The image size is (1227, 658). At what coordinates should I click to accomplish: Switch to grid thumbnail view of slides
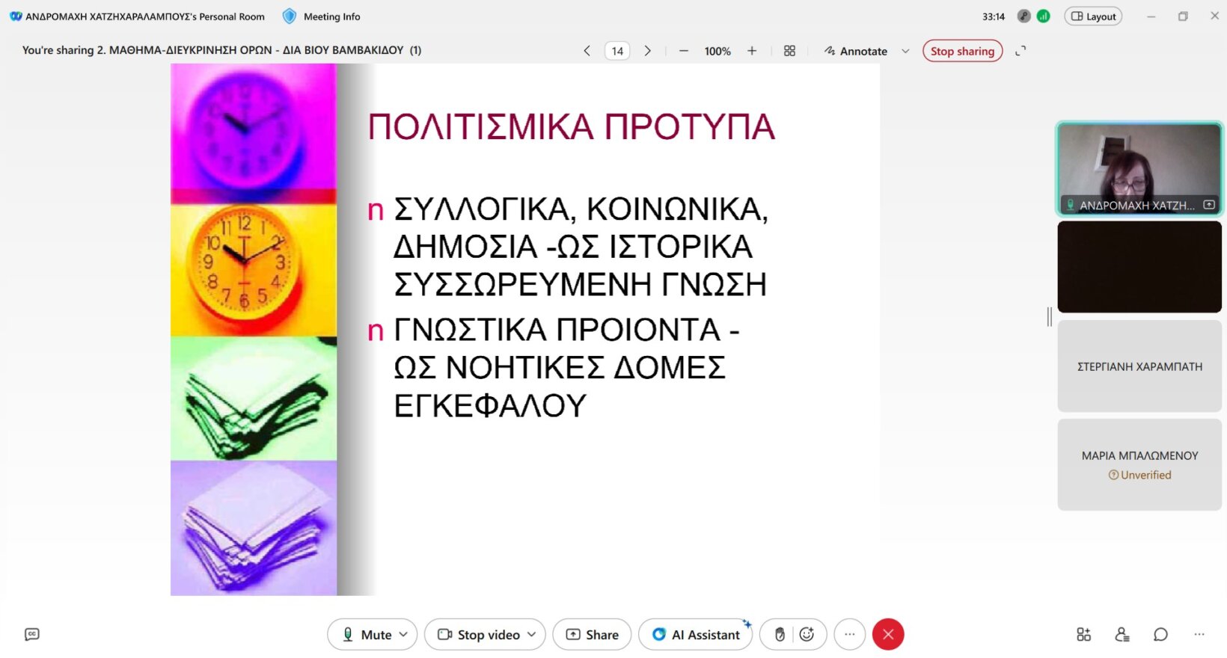tap(789, 51)
